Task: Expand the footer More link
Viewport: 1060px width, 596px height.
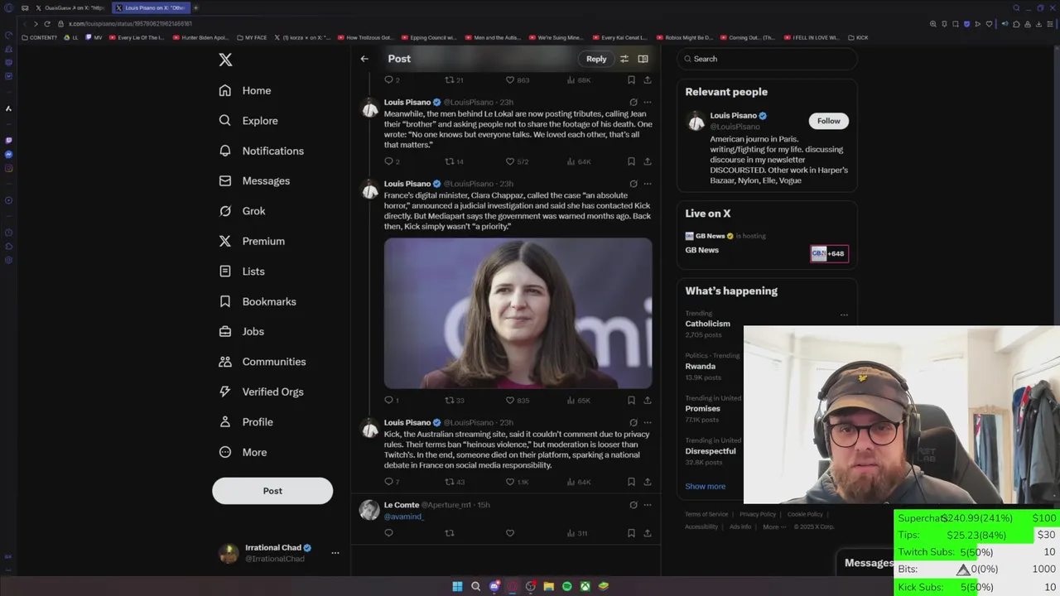Action: click(x=773, y=526)
